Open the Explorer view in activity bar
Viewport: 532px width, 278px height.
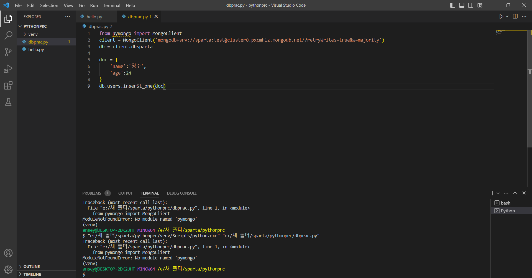click(8, 19)
